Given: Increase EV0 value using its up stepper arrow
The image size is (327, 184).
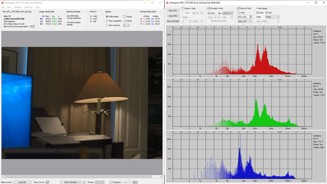Looking at the screenshot, I should click(250, 16).
